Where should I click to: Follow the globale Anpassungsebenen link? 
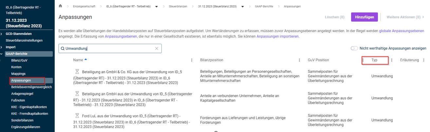(402, 31)
